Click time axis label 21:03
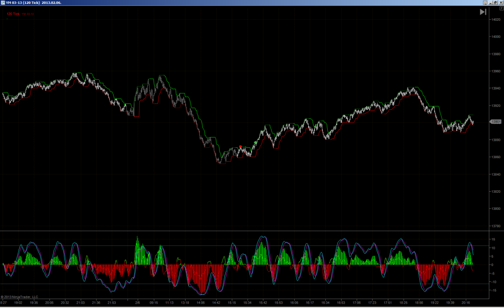504x308 pixels. (81, 303)
